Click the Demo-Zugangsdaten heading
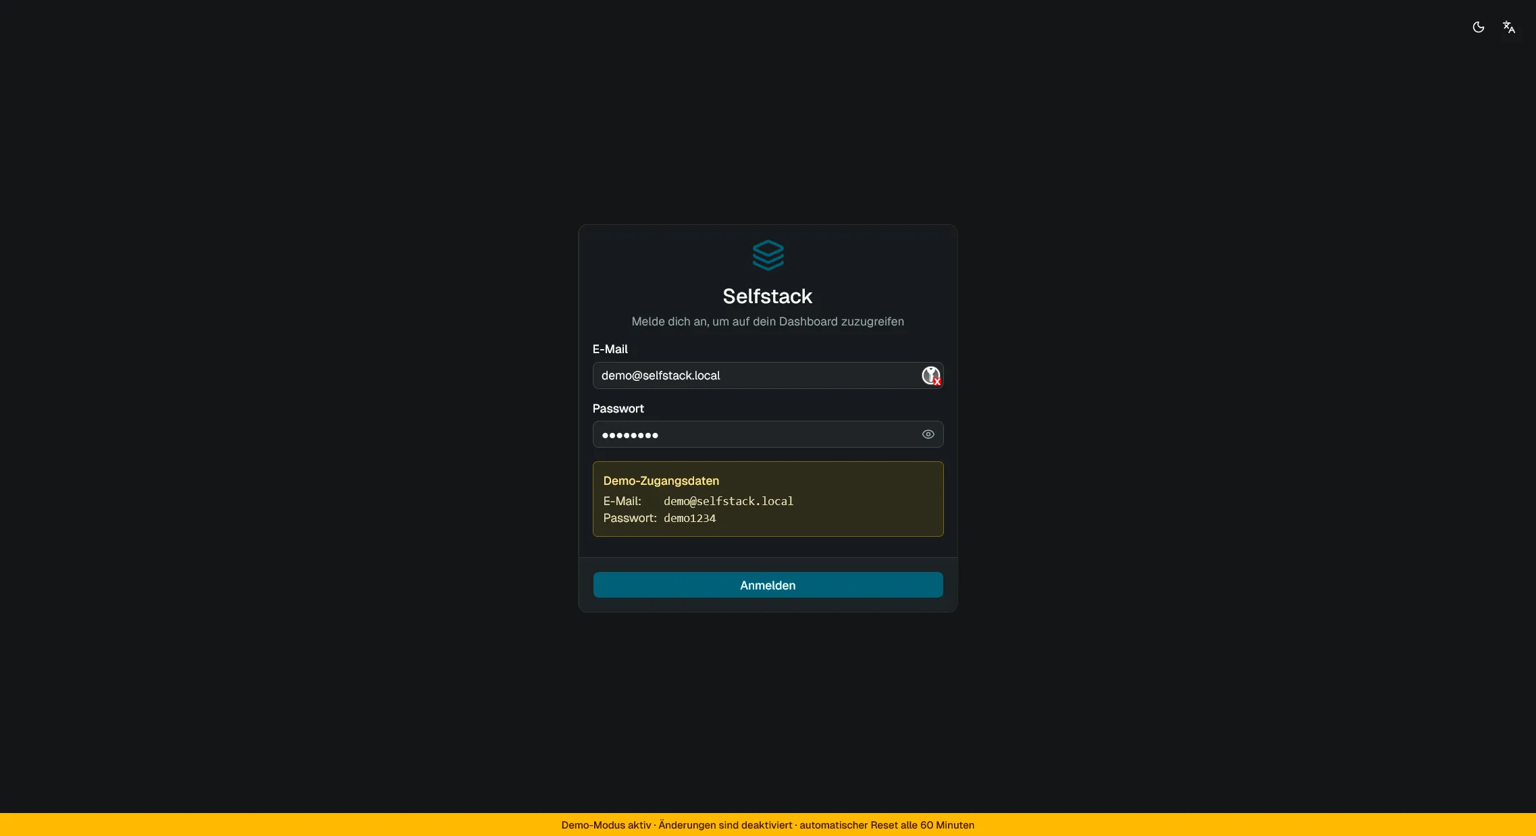 (x=661, y=481)
